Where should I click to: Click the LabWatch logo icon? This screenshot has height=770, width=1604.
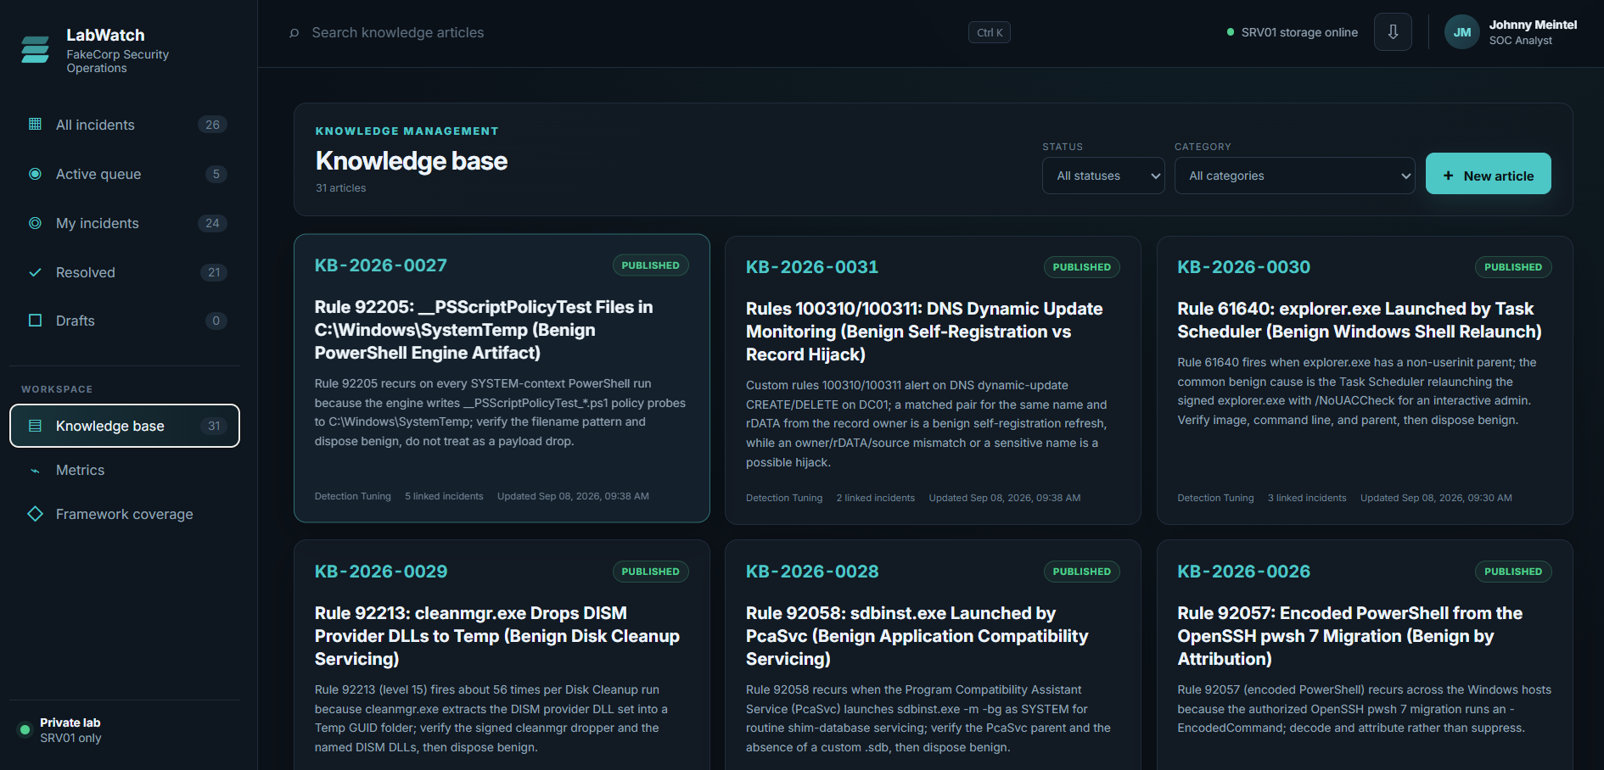(x=35, y=50)
